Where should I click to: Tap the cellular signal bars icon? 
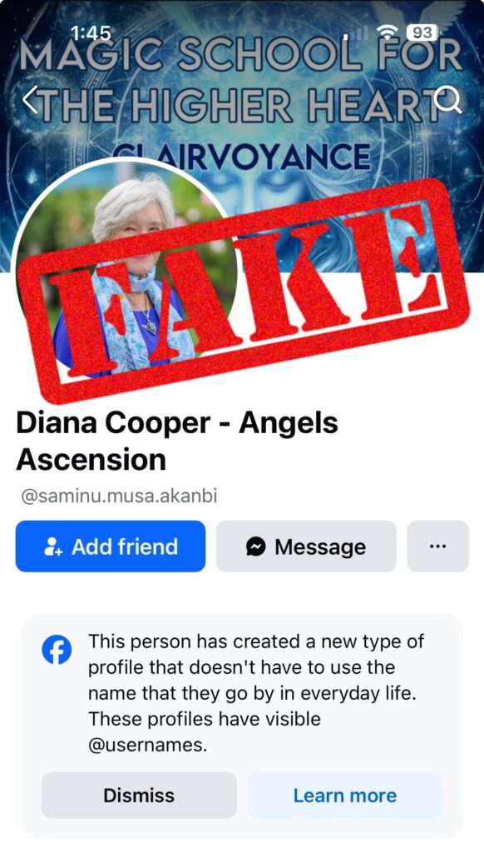[357, 33]
